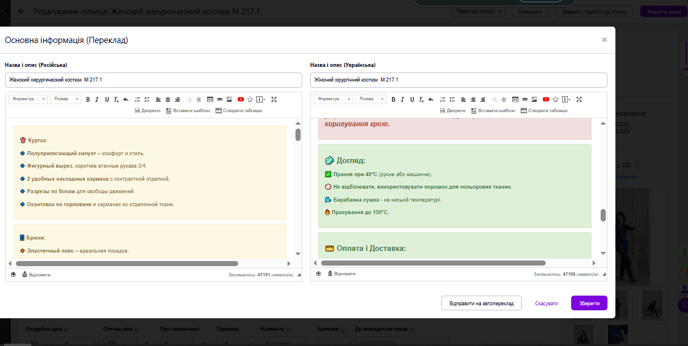
Task: Click 'Відновити' under the Russian editor
Action: [x=36, y=275]
